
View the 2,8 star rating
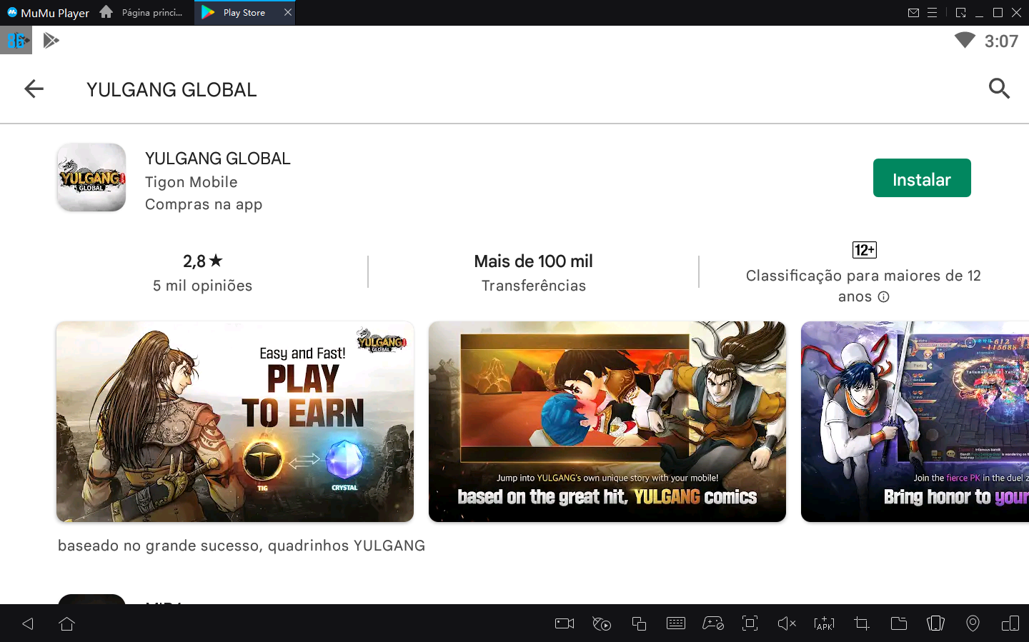[203, 261]
